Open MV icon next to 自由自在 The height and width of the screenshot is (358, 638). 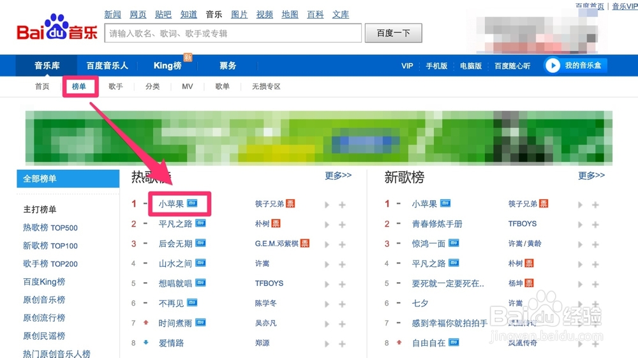(x=454, y=342)
